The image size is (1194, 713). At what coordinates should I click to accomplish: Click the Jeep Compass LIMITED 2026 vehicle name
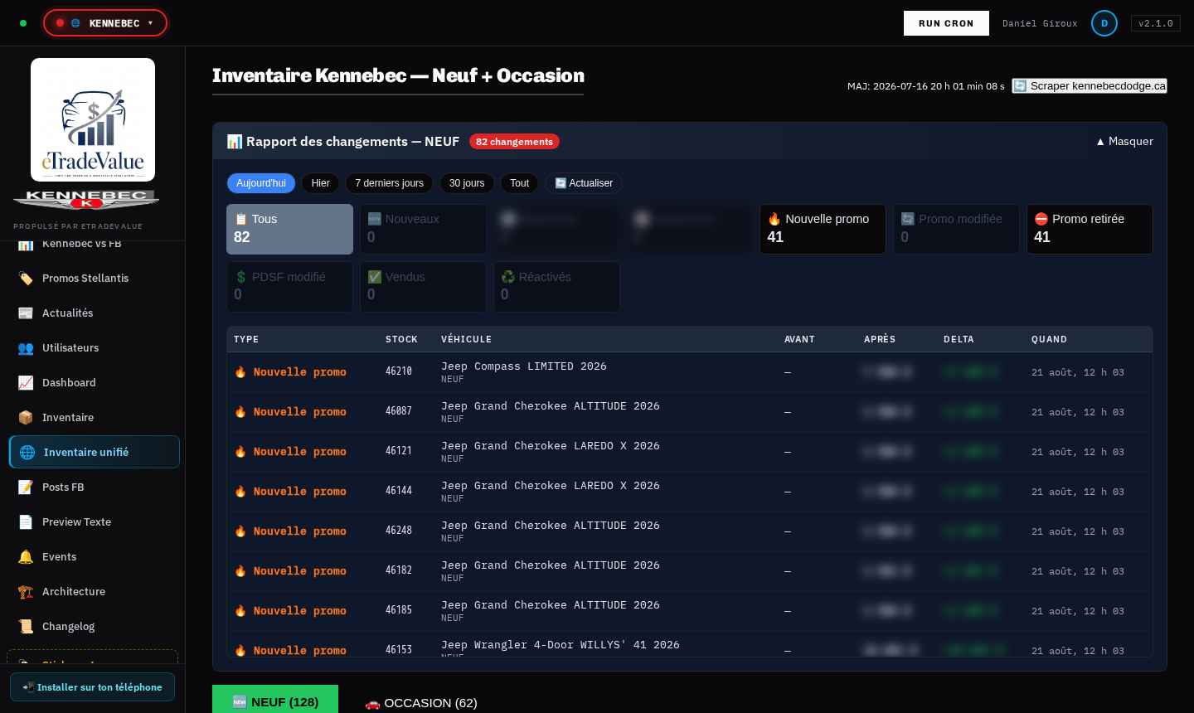[x=524, y=366]
